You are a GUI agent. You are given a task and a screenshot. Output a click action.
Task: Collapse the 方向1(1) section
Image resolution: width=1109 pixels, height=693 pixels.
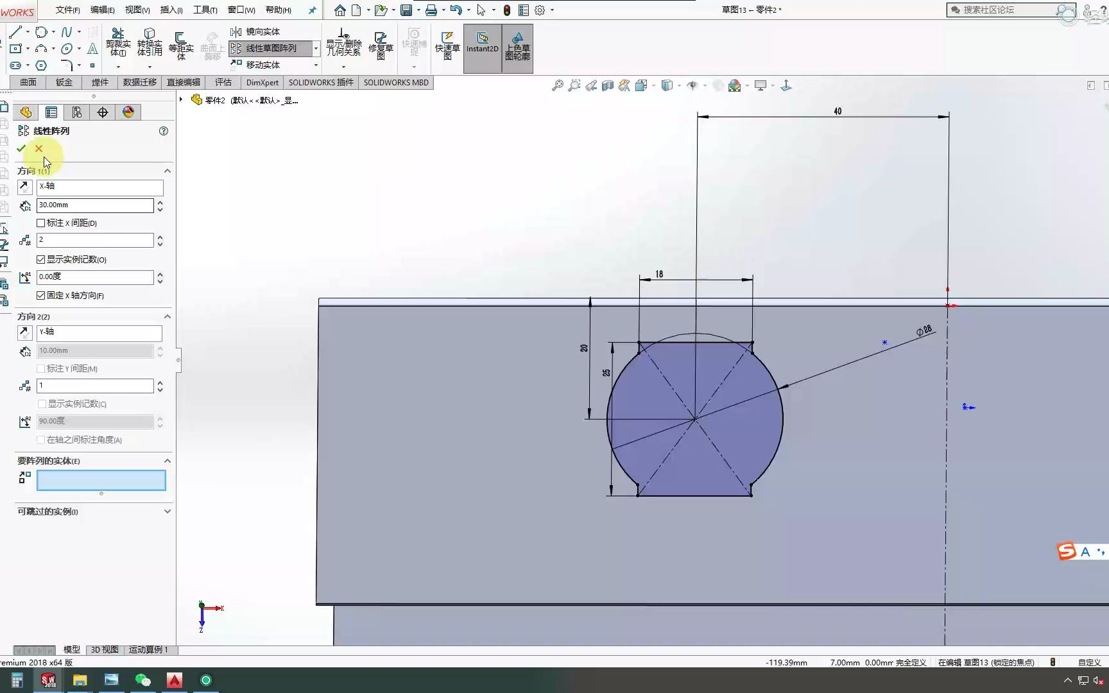(167, 171)
